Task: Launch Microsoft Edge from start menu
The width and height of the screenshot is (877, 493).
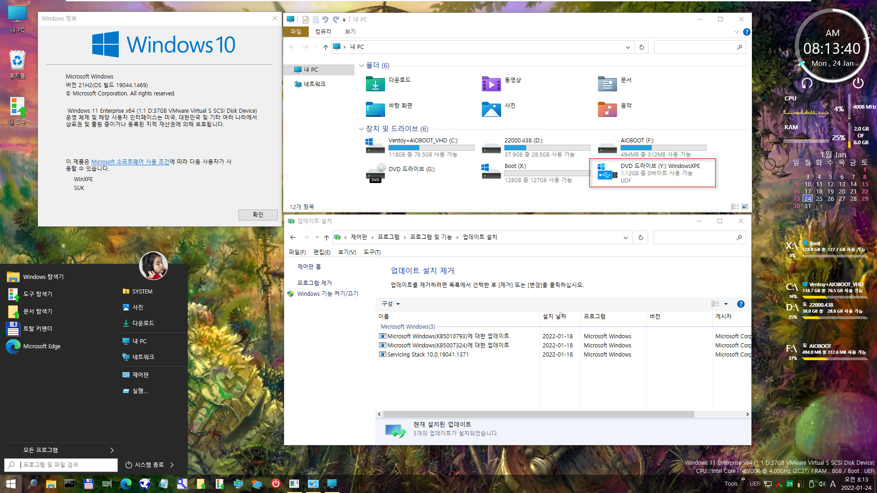Action: 34,346
